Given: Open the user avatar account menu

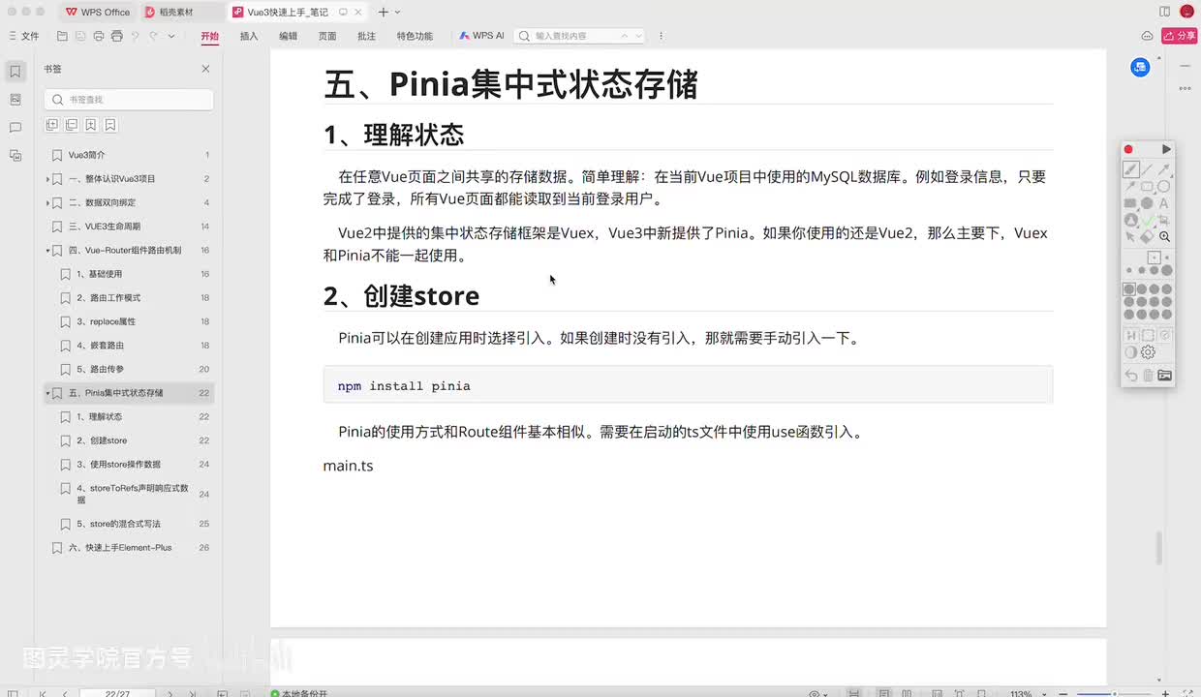Looking at the screenshot, I should (x=1186, y=12).
